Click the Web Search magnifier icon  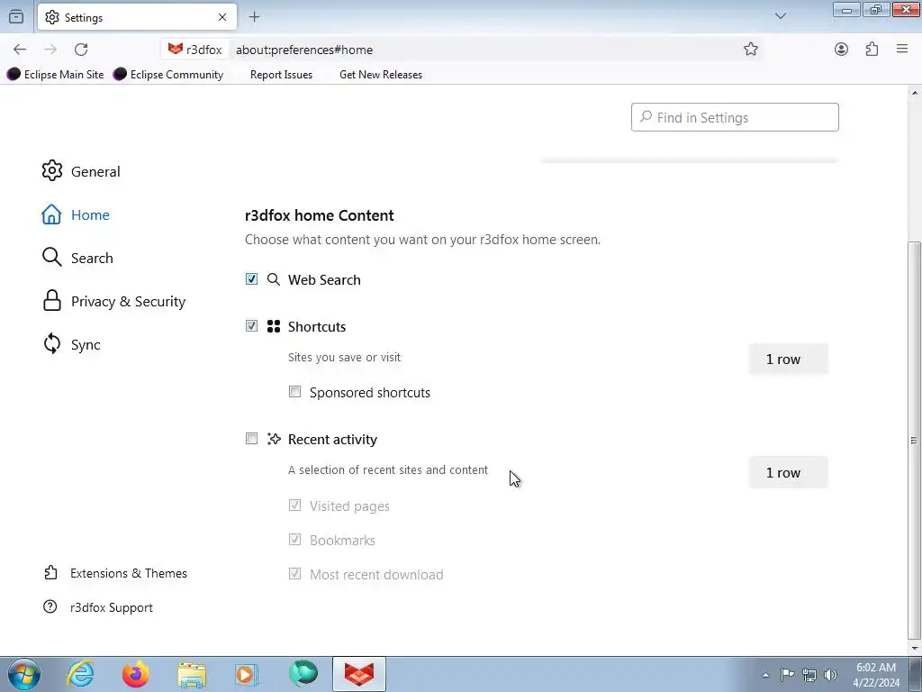click(274, 279)
